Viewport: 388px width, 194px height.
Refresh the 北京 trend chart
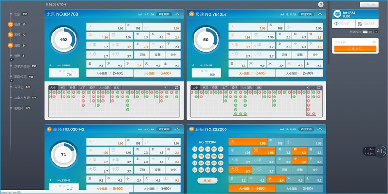pyautogui.click(x=177, y=88)
